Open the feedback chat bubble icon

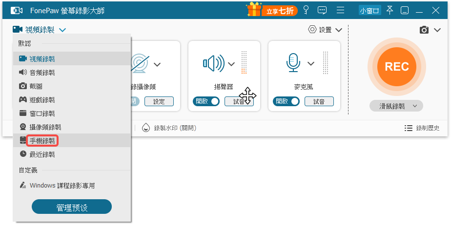pos(322,10)
